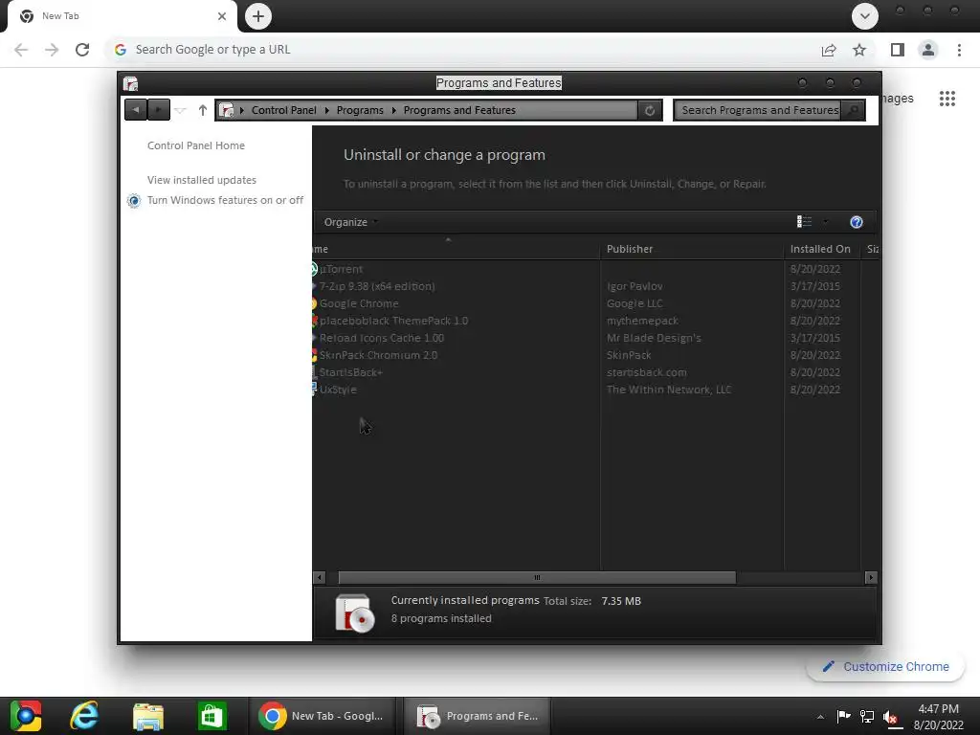Screen dimensions: 980x735
Task: Click the Chrome back arrow
Action: tap(21, 50)
